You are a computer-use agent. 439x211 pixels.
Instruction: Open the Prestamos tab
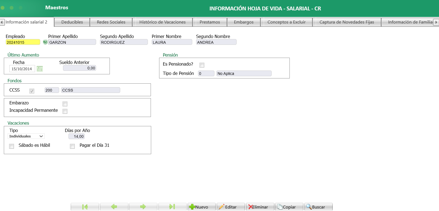tap(210, 22)
